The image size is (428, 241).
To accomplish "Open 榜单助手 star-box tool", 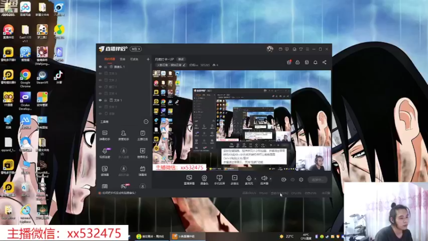I will pyautogui.click(x=142, y=153).
